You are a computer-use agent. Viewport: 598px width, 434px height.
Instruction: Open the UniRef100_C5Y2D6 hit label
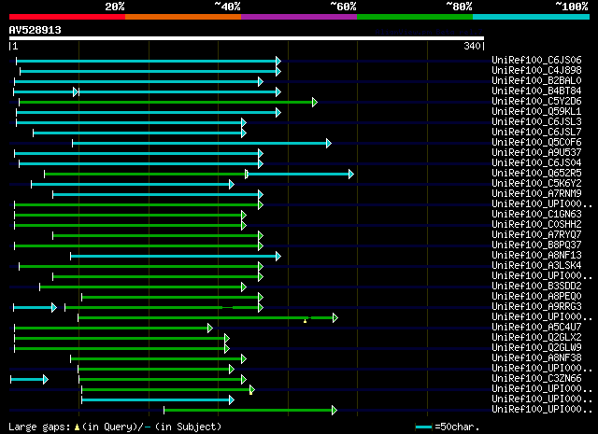[536, 102]
